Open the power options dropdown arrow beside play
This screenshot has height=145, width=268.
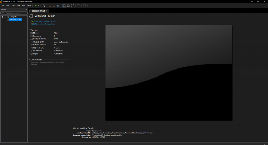(x=38, y=6)
